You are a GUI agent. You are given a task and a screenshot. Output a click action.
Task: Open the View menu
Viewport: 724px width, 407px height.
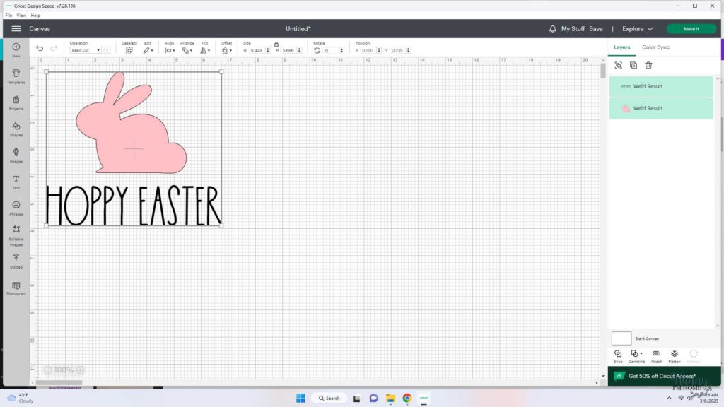point(21,16)
